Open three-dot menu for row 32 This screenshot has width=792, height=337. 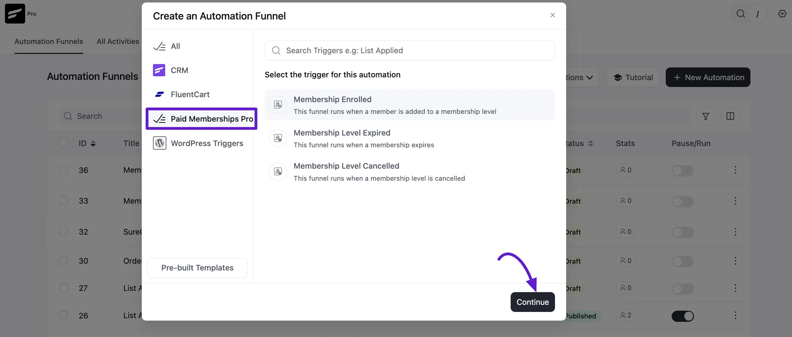tap(735, 232)
